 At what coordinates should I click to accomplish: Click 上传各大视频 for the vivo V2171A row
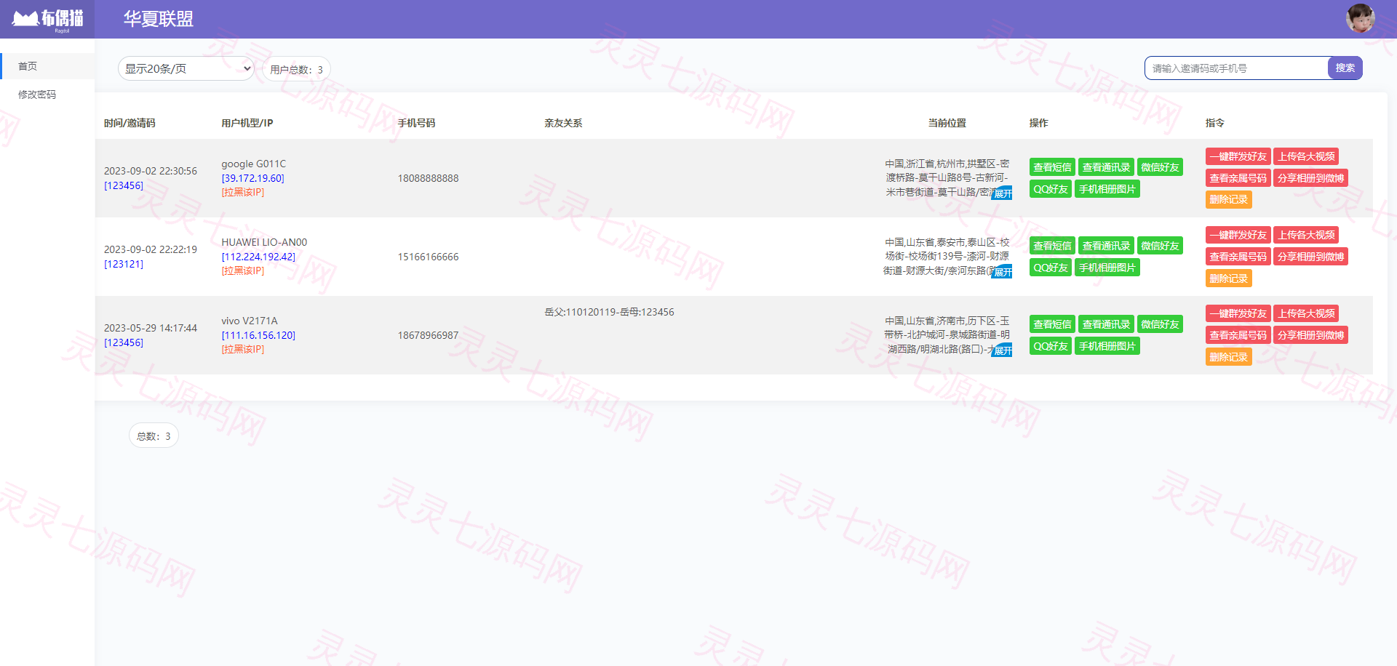(1307, 313)
